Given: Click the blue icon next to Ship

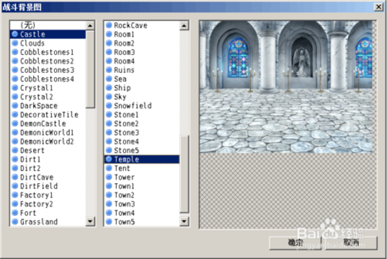Looking at the screenshot, I should click(109, 88).
